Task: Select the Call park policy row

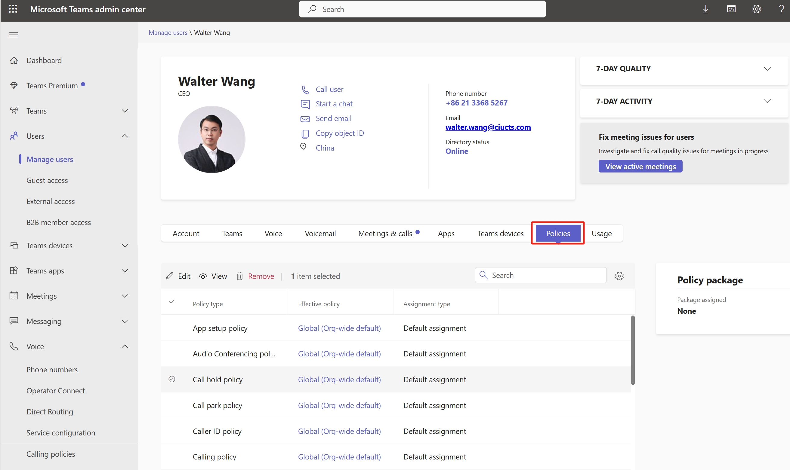Action: pos(396,405)
